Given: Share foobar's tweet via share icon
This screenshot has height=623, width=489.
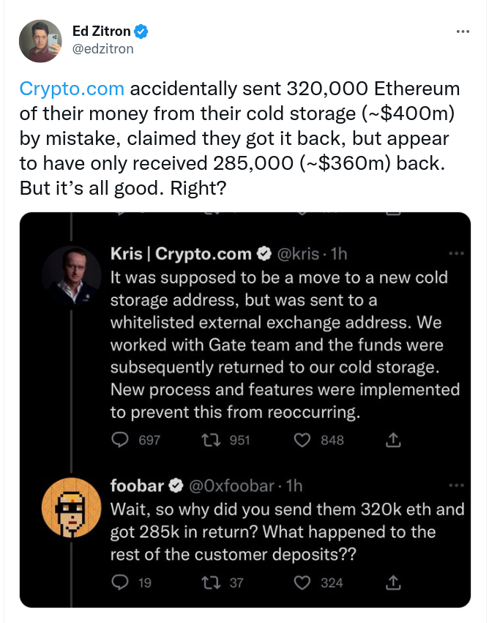Looking at the screenshot, I should (x=393, y=583).
